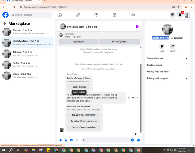
Task: Click the Search Facebook field
Action: tap(31, 15)
